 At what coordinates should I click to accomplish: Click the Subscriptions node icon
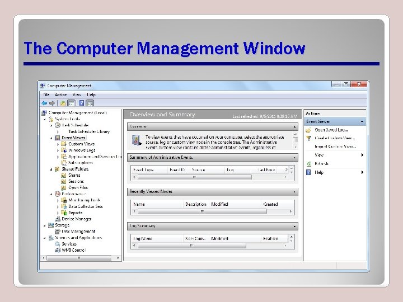[x=64, y=163]
